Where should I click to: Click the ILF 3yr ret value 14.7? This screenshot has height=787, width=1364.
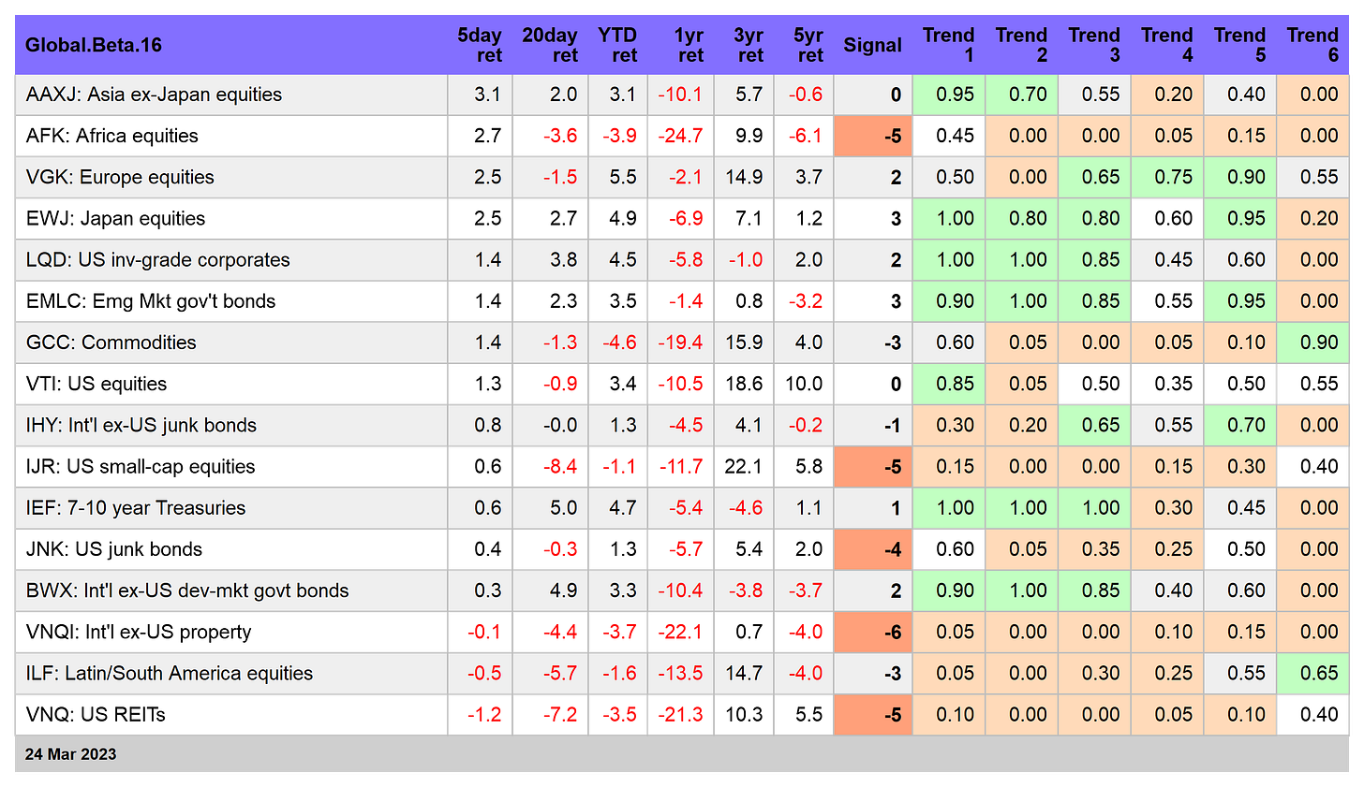[x=744, y=673]
